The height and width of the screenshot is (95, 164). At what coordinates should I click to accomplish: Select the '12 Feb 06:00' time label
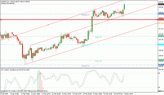pyautogui.click(x=56, y=94)
